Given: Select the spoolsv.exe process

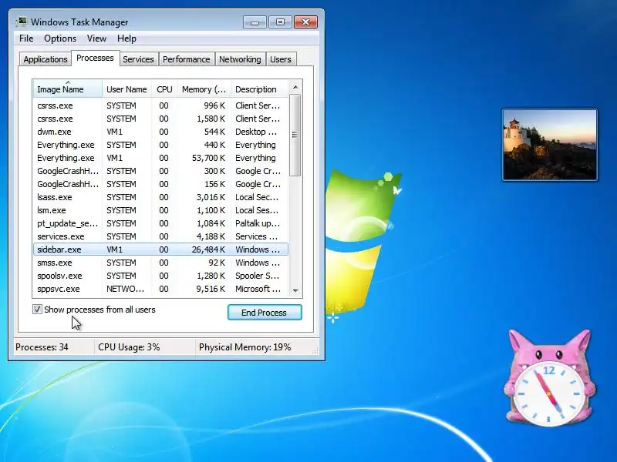Looking at the screenshot, I should [x=160, y=276].
